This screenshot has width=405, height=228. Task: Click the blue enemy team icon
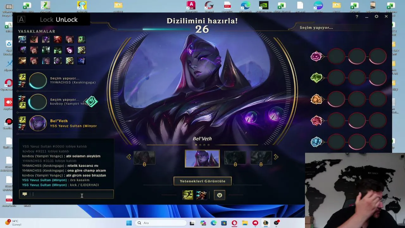(x=316, y=142)
